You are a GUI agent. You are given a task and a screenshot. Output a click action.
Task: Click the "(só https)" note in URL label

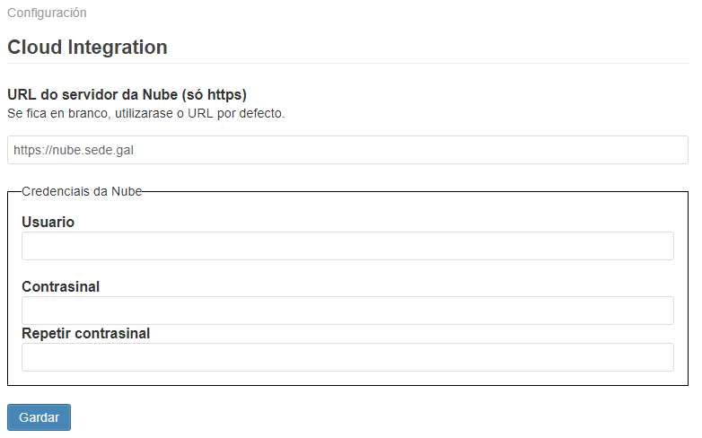(x=215, y=94)
